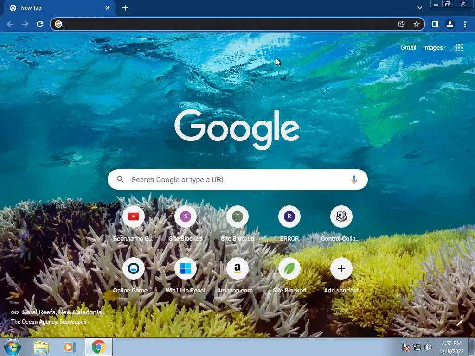
Task: Go back with the back arrow
Action: pyautogui.click(x=10, y=24)
